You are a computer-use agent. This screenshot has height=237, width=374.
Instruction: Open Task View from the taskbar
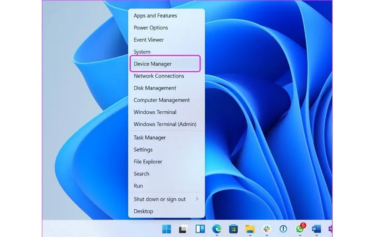[x=183, y=229]
